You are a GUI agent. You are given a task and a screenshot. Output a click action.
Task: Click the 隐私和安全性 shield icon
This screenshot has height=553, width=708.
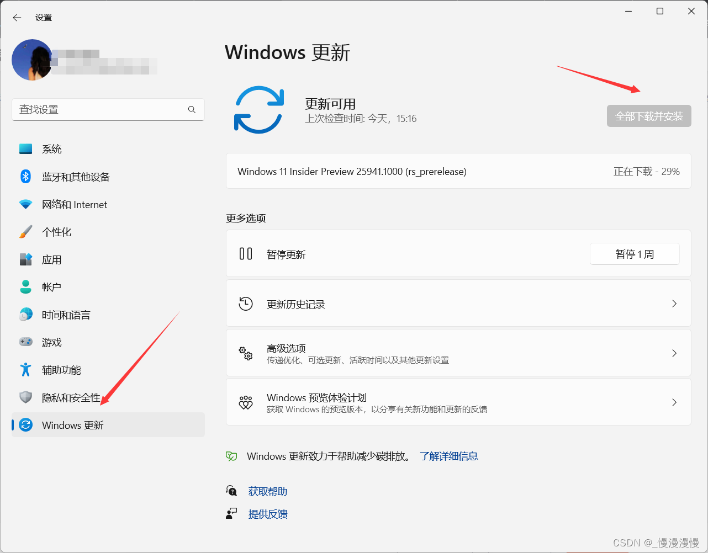[26, 397]
